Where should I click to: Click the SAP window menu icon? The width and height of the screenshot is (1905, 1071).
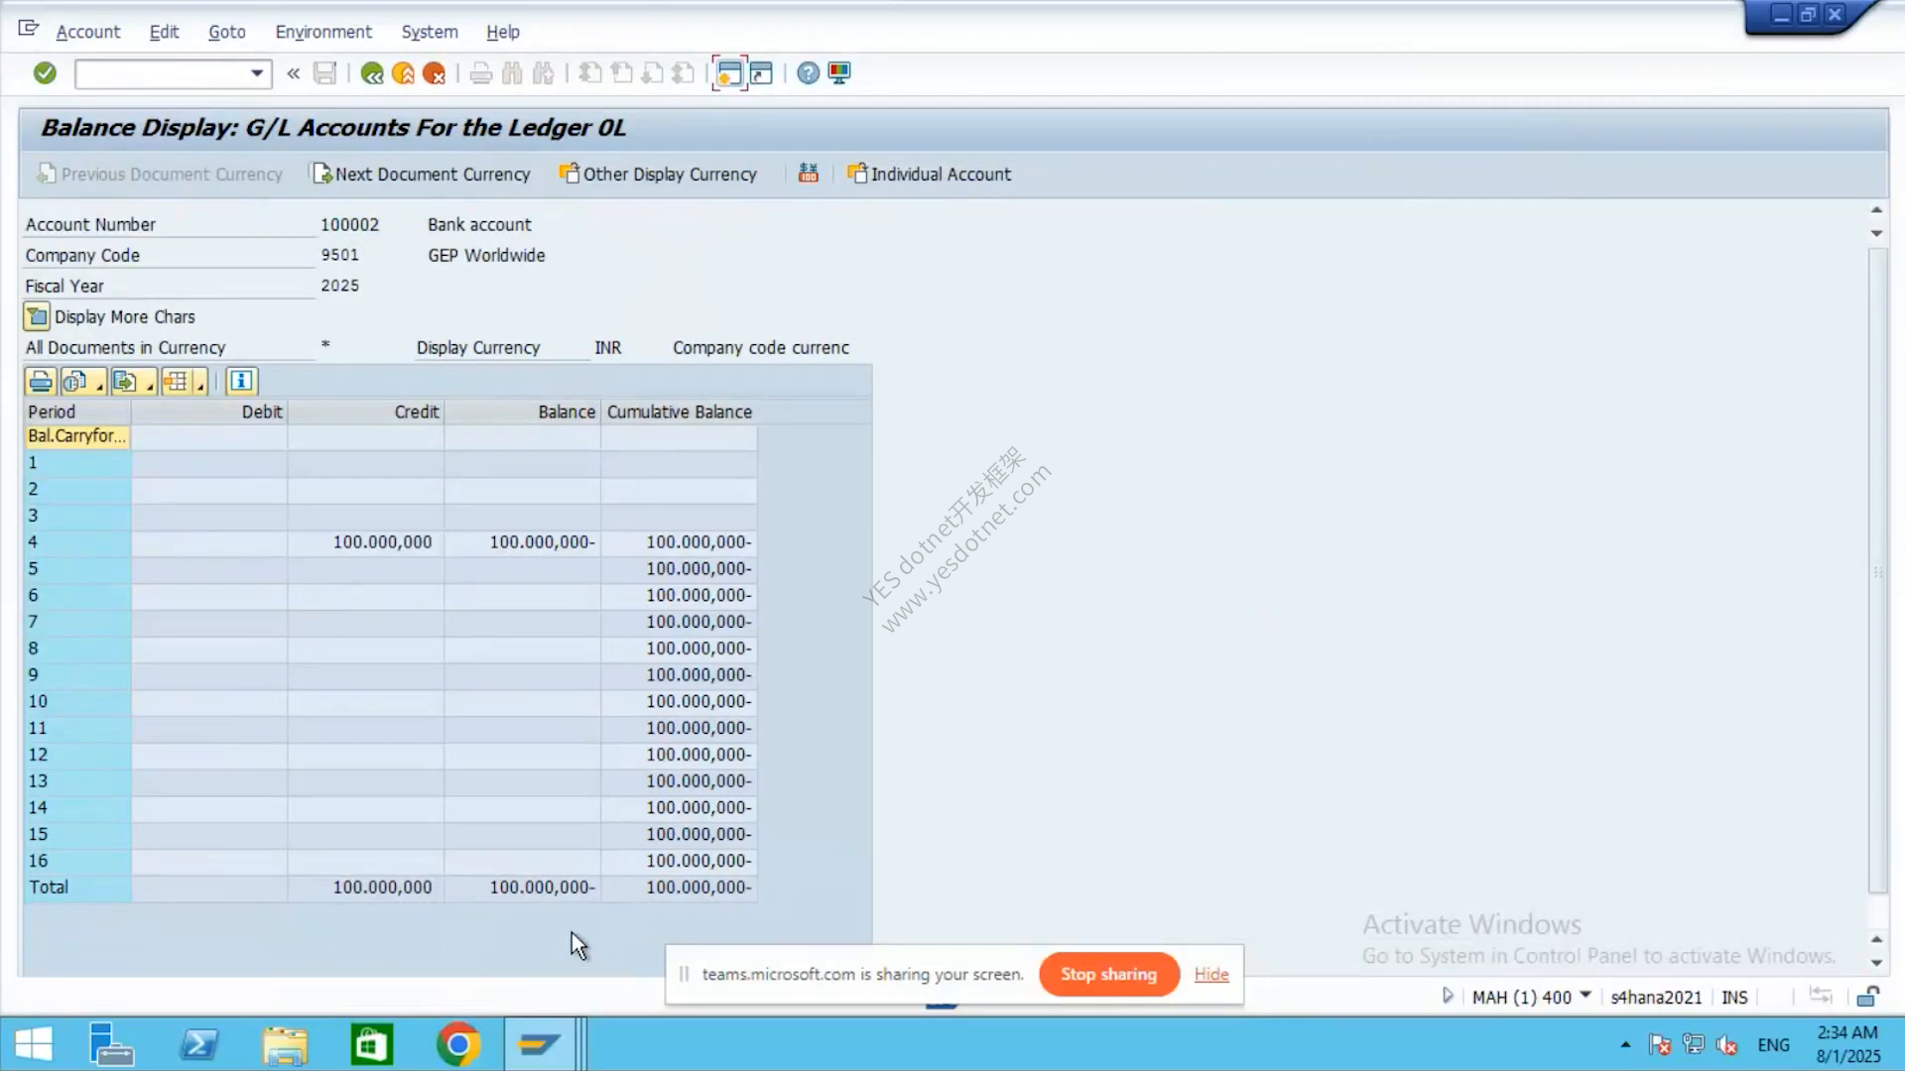(28, 30)
